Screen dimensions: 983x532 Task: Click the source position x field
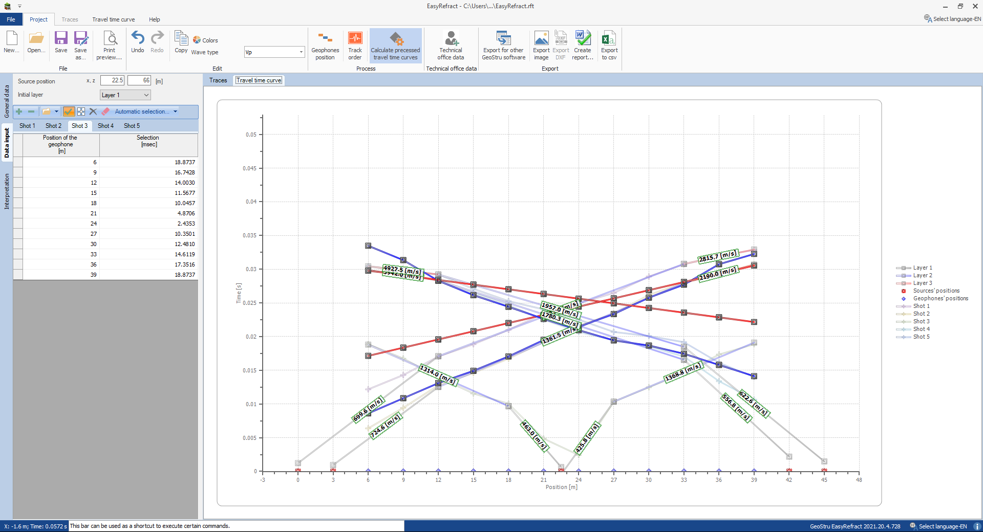click(112, 80)
